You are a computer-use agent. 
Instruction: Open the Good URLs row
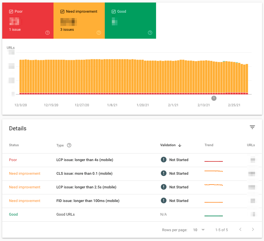pyautogui.click(x=132, y=215)
